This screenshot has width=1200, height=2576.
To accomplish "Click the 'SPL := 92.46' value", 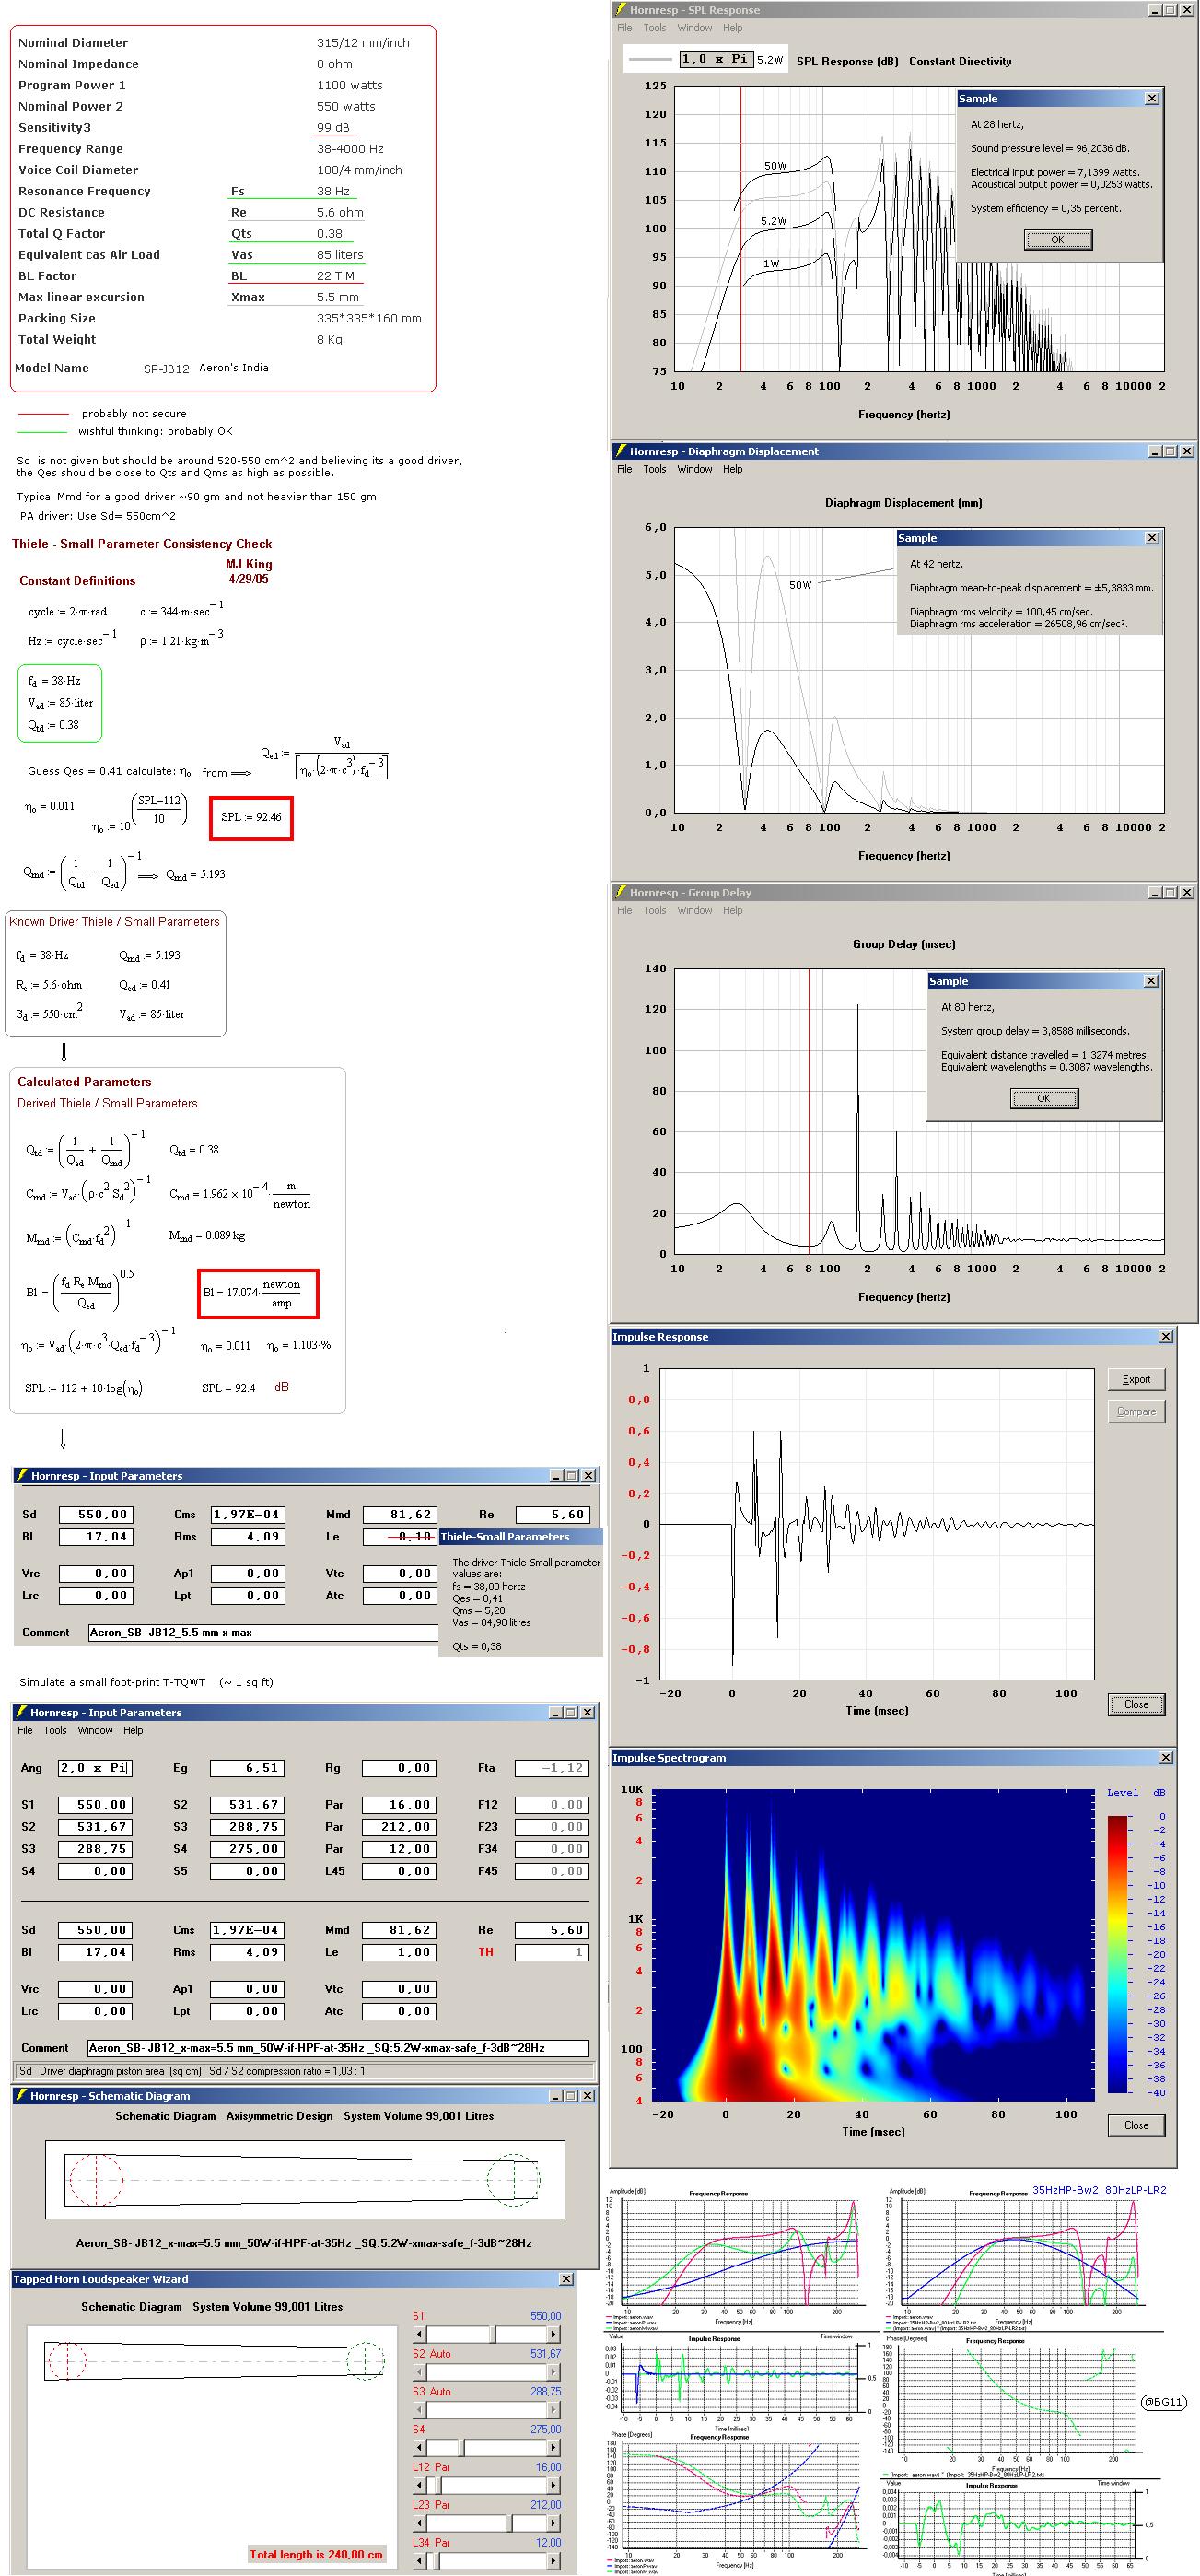I will [251, 817].
